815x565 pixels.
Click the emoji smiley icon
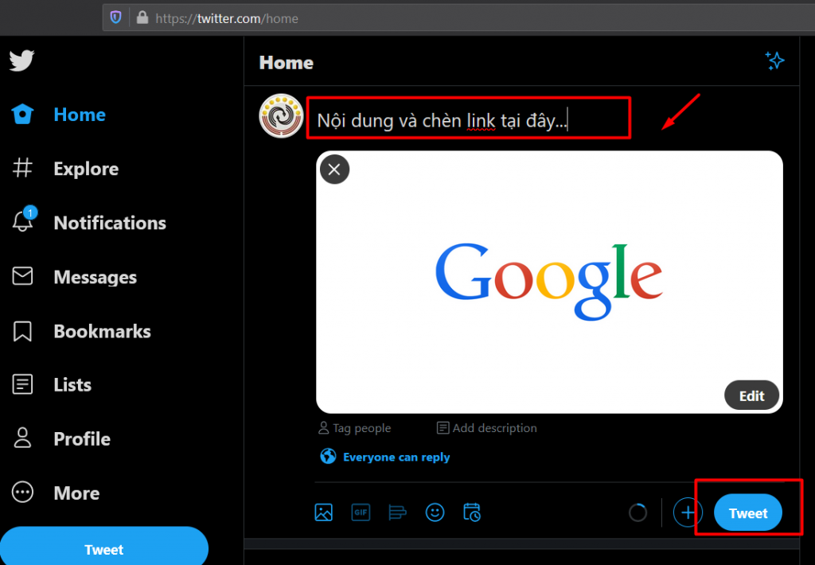(435, 512)
